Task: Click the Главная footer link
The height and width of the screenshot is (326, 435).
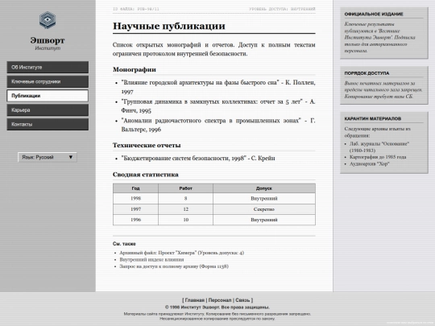Action: 194,300
